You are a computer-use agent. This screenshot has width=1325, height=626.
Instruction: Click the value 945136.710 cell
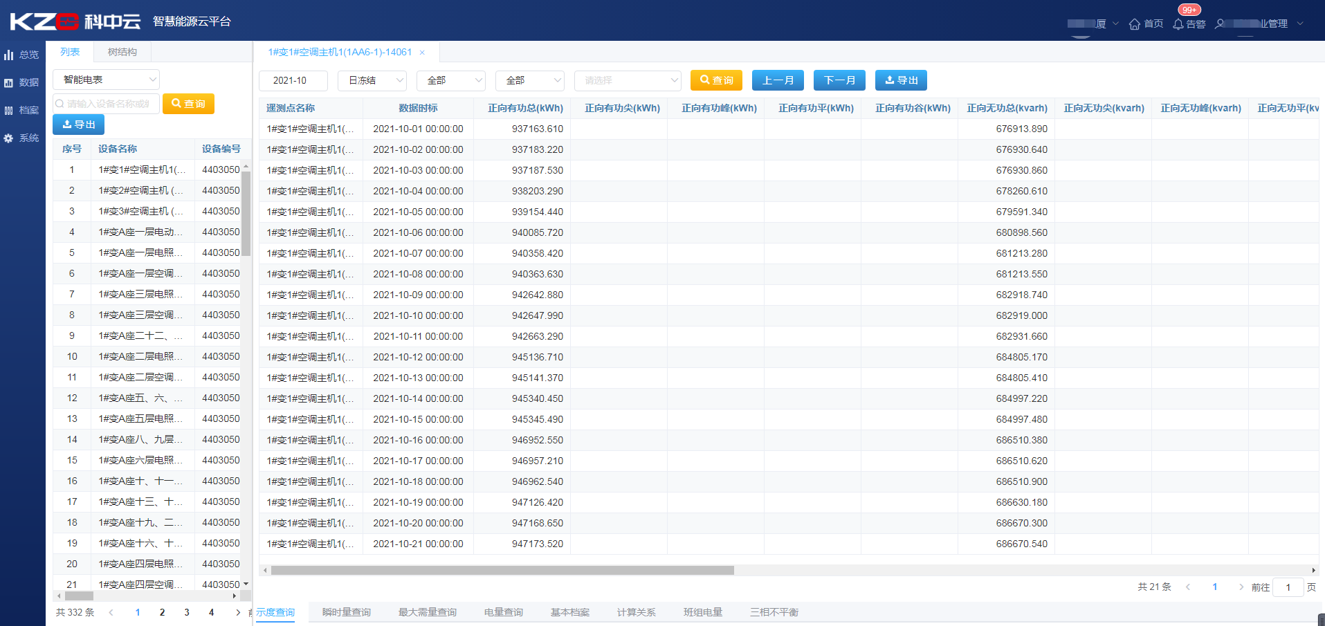(x=538, y=357)
